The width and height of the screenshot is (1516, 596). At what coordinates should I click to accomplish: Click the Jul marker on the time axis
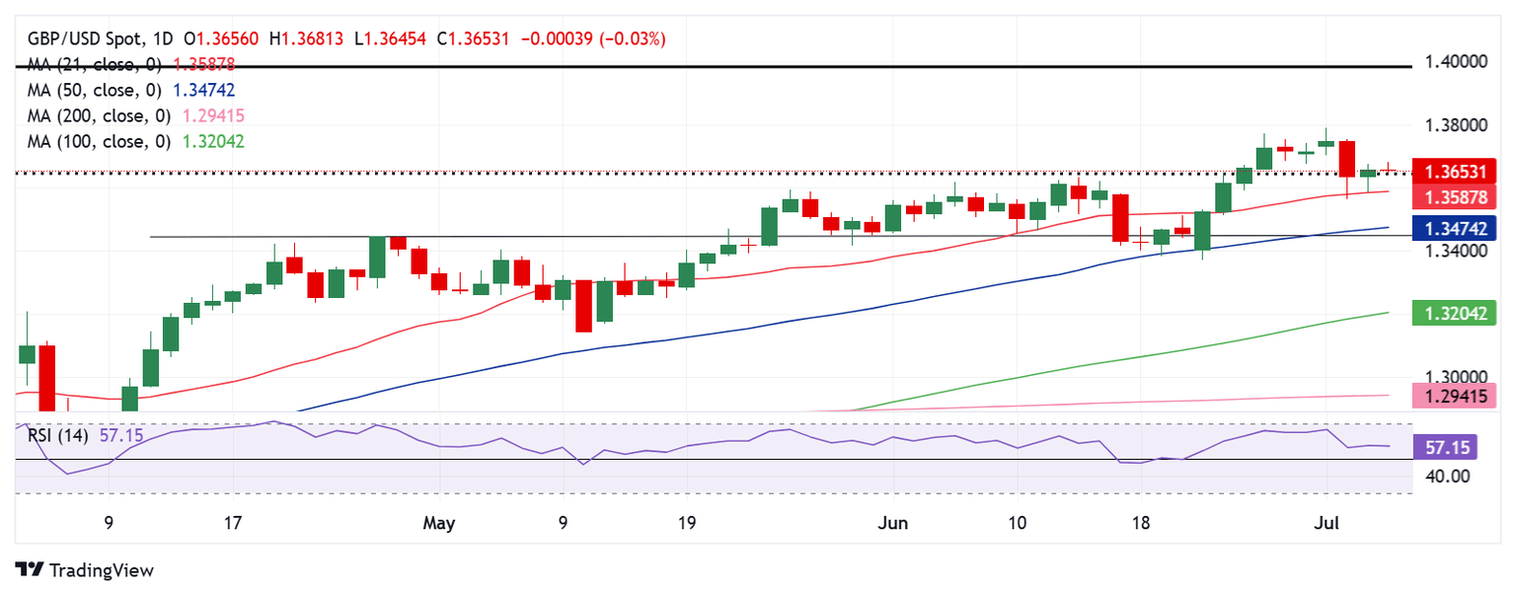[x=1326, y=523]
